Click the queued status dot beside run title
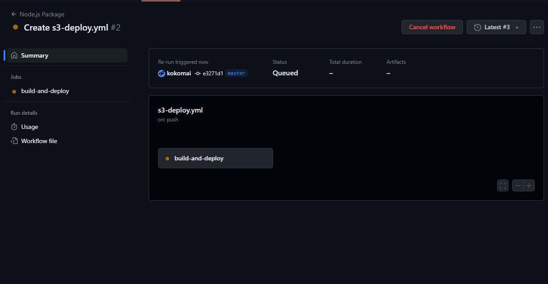The width and height of the screenshot is (548, 284). (x=15, y=27)
